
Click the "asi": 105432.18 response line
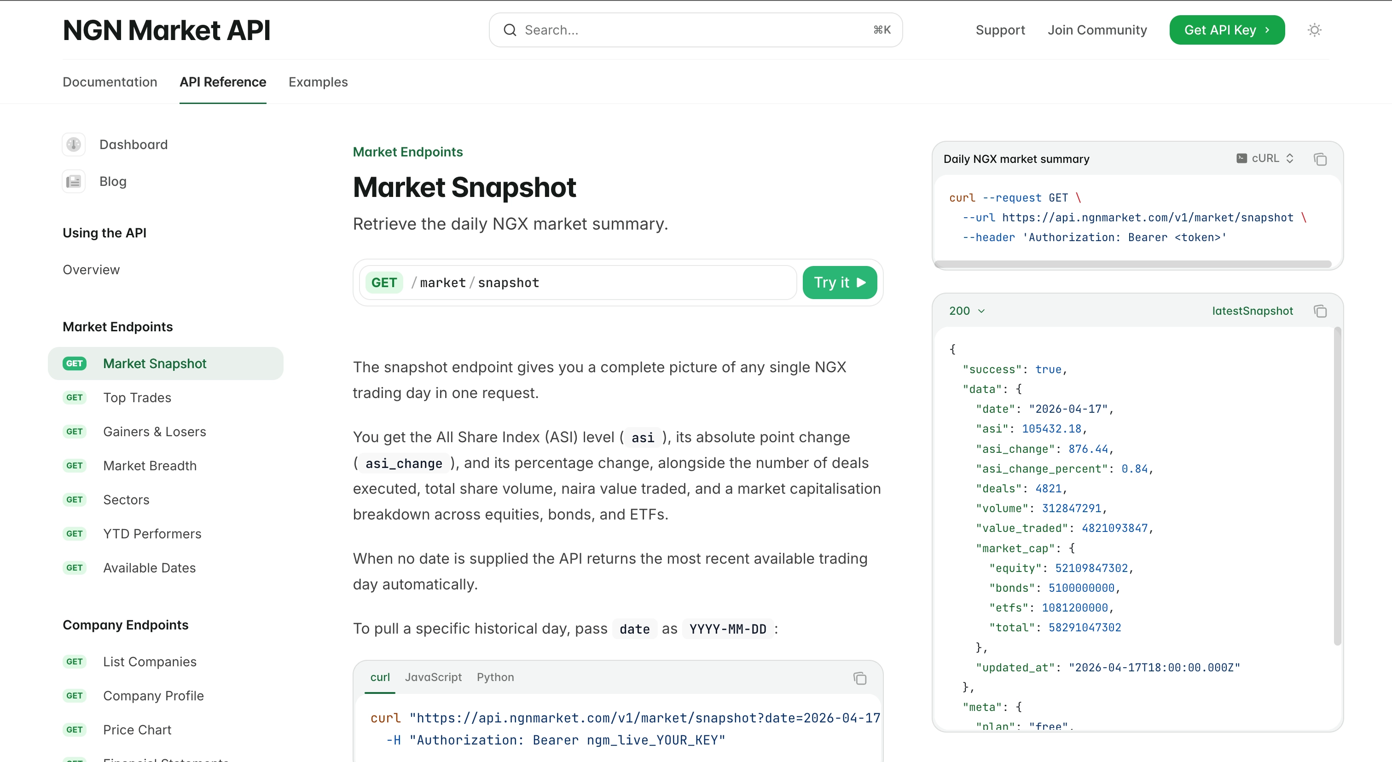[x=1031, y=429]
